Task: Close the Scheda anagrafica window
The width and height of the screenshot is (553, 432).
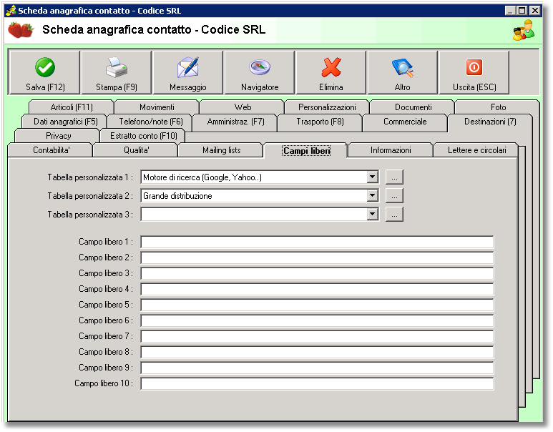Action: click(535, 11)
